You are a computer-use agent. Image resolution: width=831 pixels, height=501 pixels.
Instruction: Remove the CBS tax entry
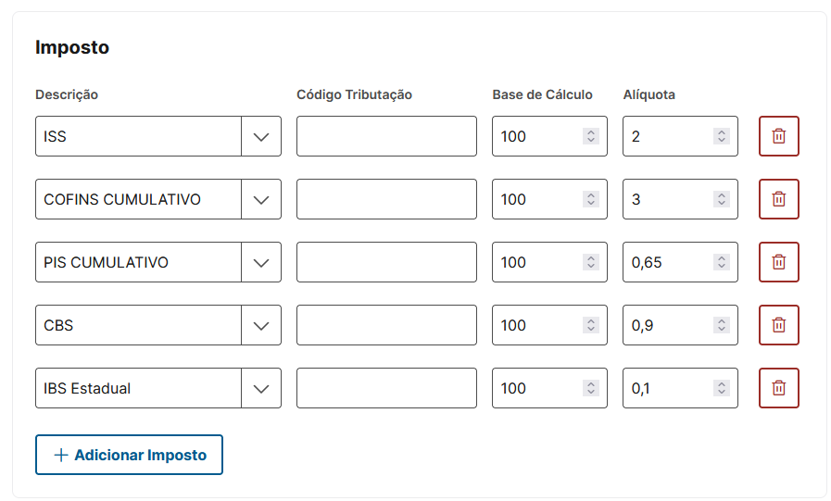pyautogui.click(x=778, y=325)
